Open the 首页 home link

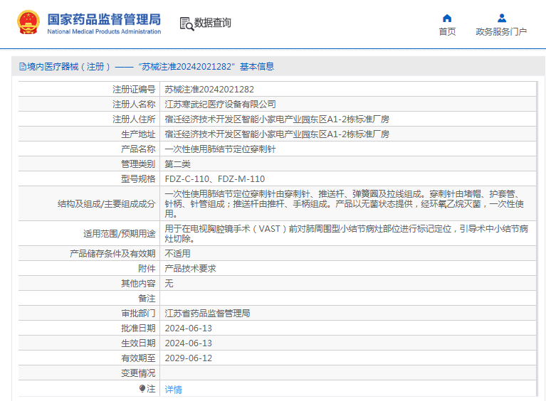(447, 32)
